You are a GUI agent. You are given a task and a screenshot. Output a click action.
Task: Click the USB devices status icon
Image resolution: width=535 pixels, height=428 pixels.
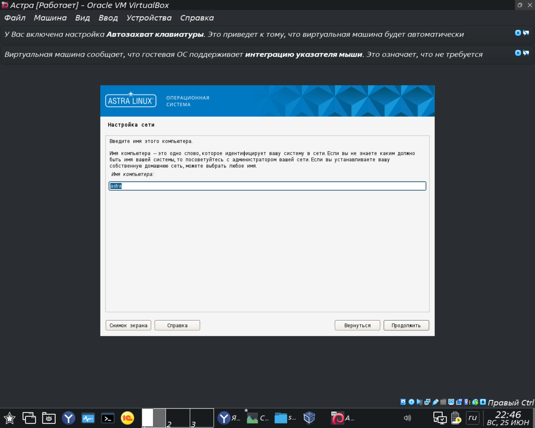coord(435,402)
